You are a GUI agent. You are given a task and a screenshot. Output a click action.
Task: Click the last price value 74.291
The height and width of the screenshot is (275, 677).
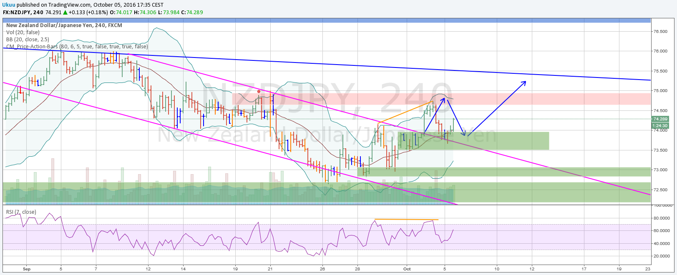pyautogui.click(x=53, y=12)
